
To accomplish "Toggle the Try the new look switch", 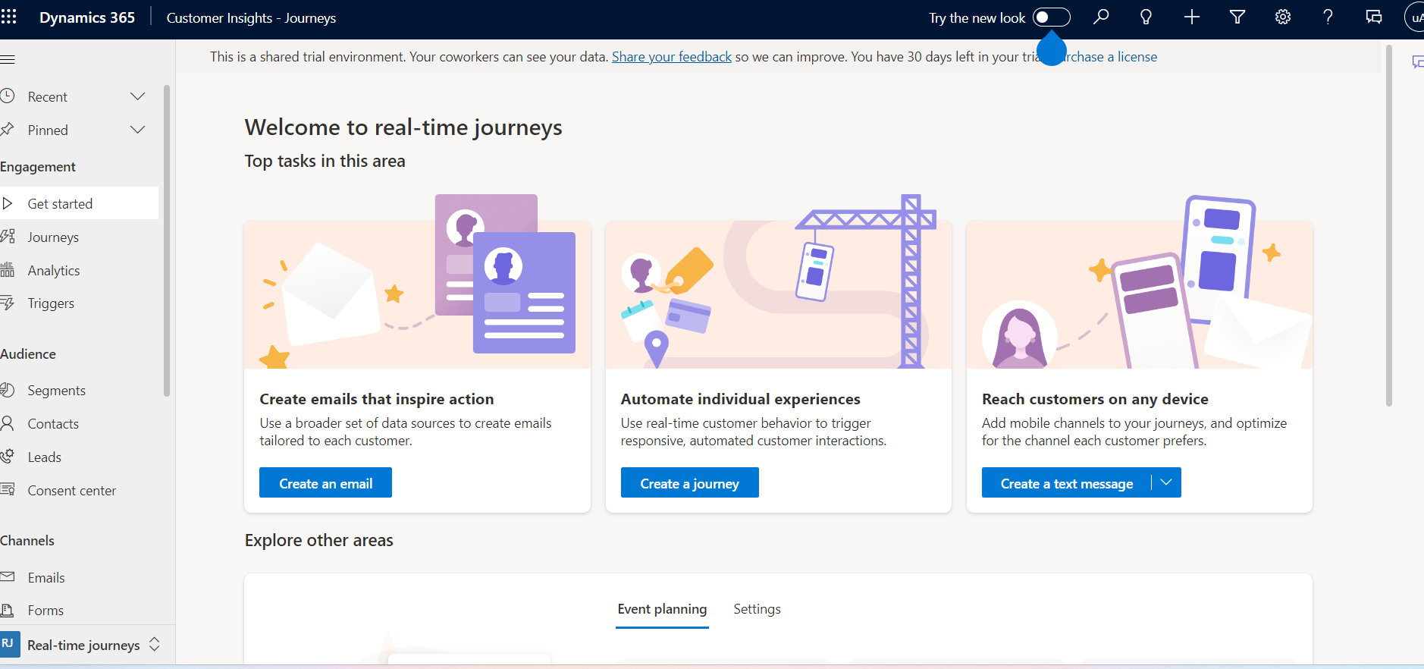I will (1051, 17).
